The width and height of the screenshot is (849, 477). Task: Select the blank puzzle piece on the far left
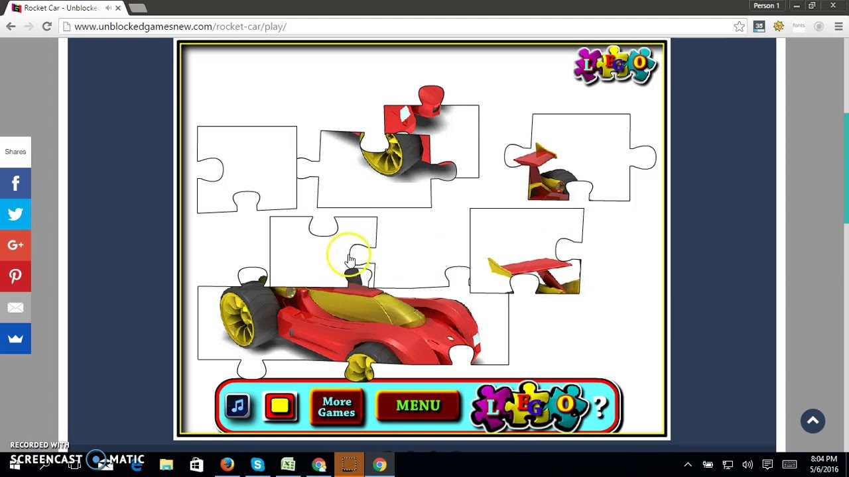pos(247,169)
